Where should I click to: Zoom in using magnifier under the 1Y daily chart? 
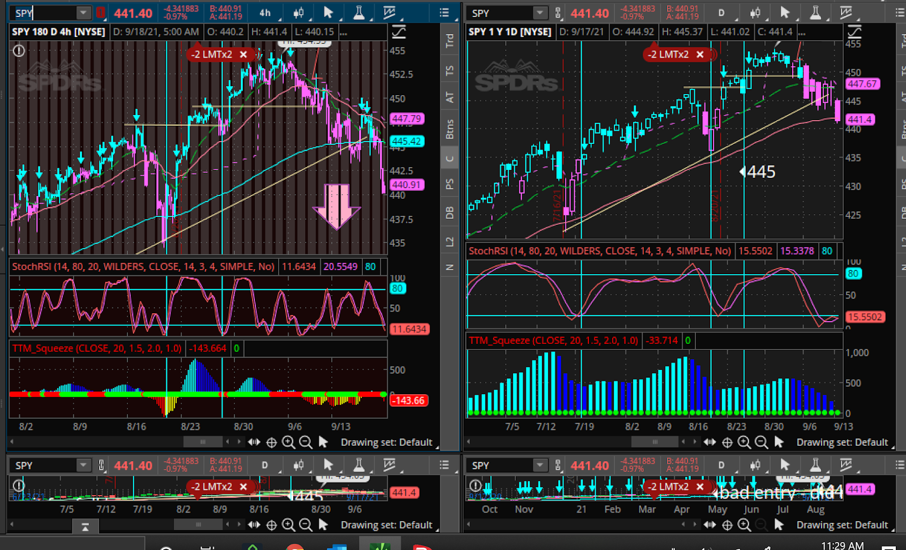[x=744, y=442]
